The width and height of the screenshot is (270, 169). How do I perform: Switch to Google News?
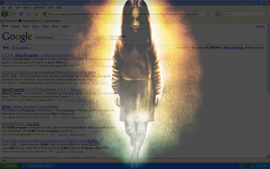35,26
